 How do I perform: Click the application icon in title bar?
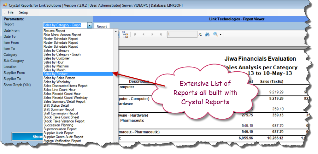point(5,5)
